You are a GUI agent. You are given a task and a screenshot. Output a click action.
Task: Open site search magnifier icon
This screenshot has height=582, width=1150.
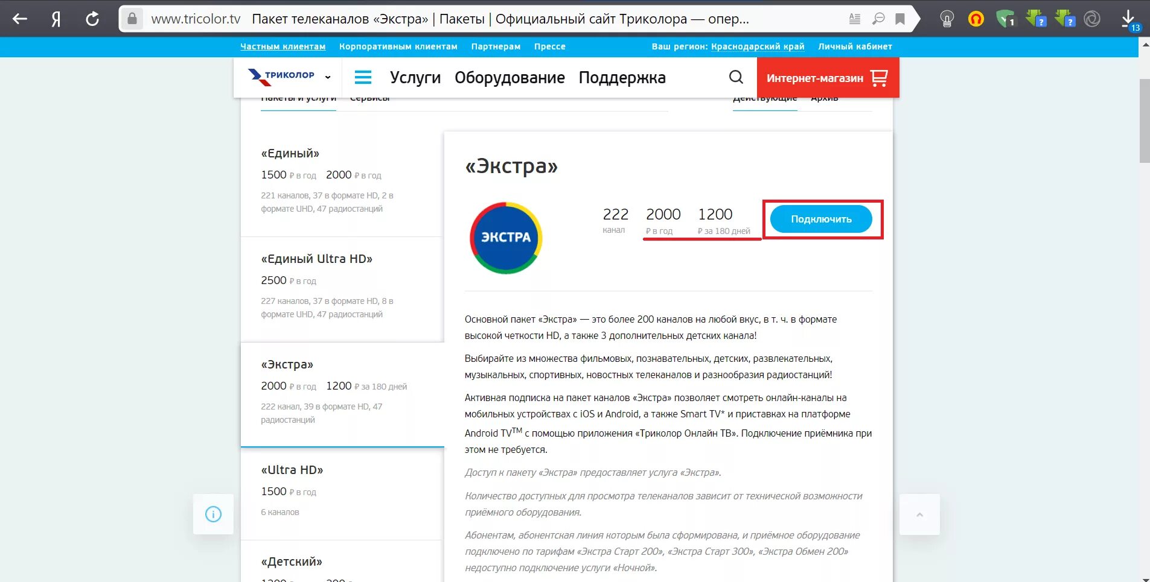tap(736, 77)
